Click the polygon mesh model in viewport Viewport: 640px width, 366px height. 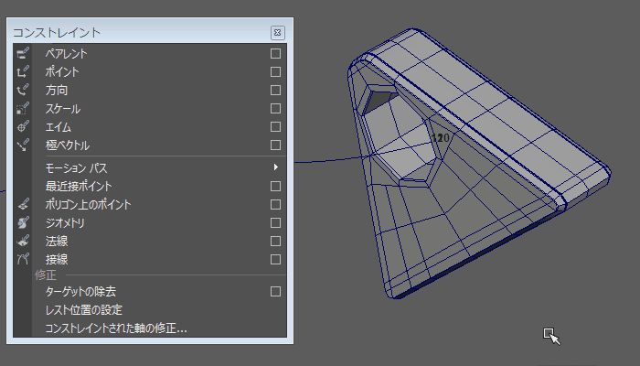click(477, 164)
